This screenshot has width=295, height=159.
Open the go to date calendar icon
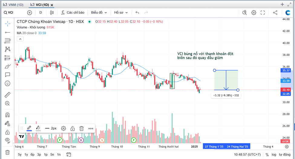[69, 154]
